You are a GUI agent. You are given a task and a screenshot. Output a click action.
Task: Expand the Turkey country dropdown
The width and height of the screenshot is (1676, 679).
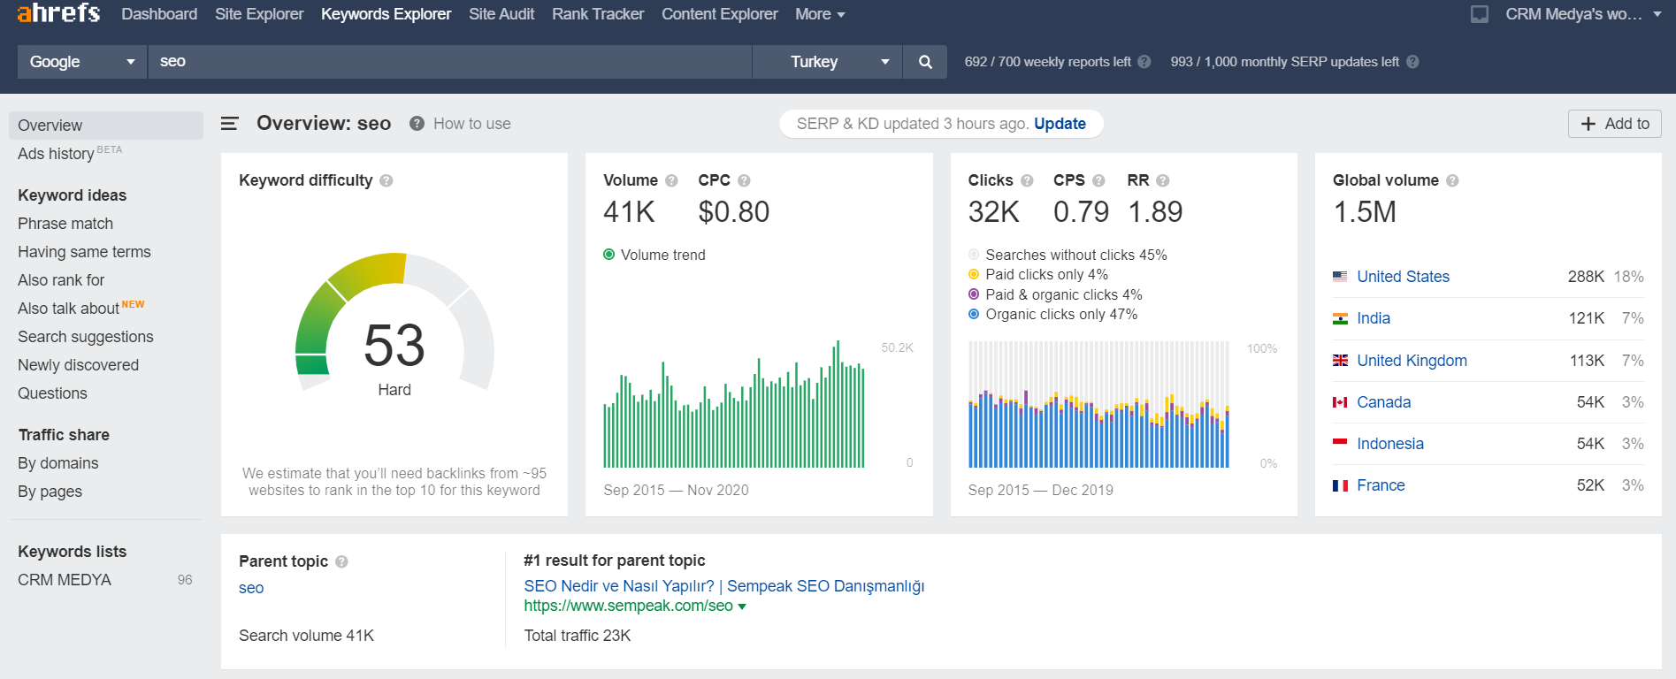pyautogui.click(x=826, y=62)
